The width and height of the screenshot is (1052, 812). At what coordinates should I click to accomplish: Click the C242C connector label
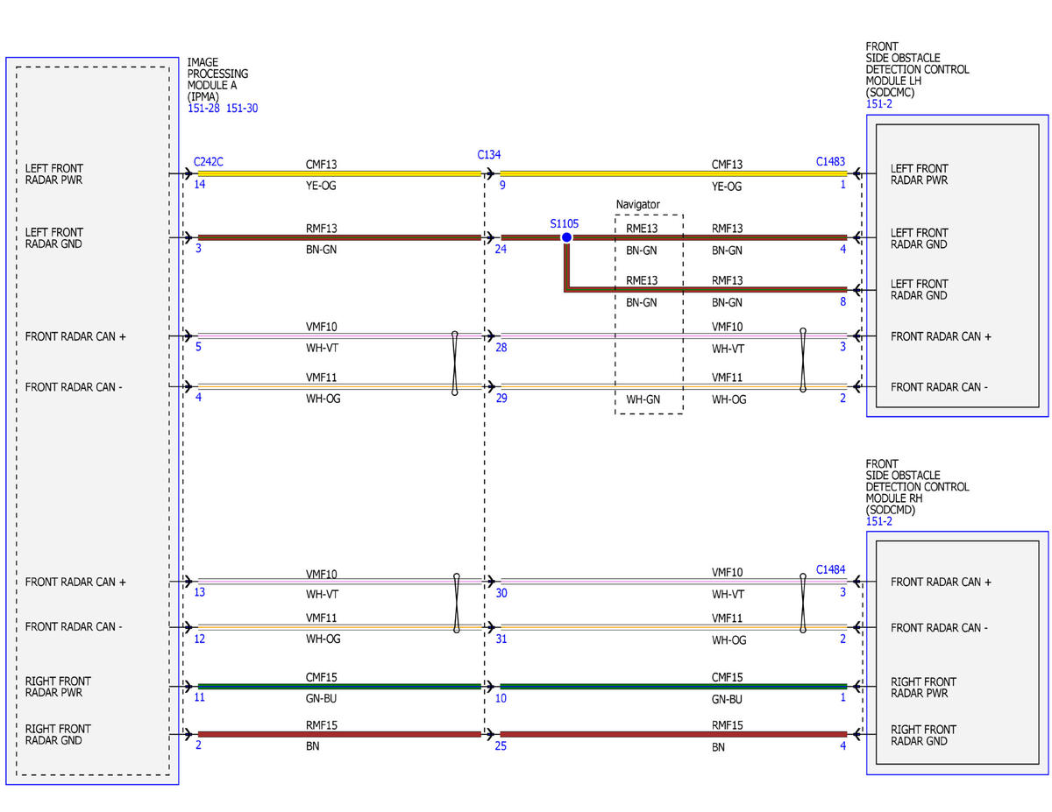pyautogui.click(x=210, y=163)
